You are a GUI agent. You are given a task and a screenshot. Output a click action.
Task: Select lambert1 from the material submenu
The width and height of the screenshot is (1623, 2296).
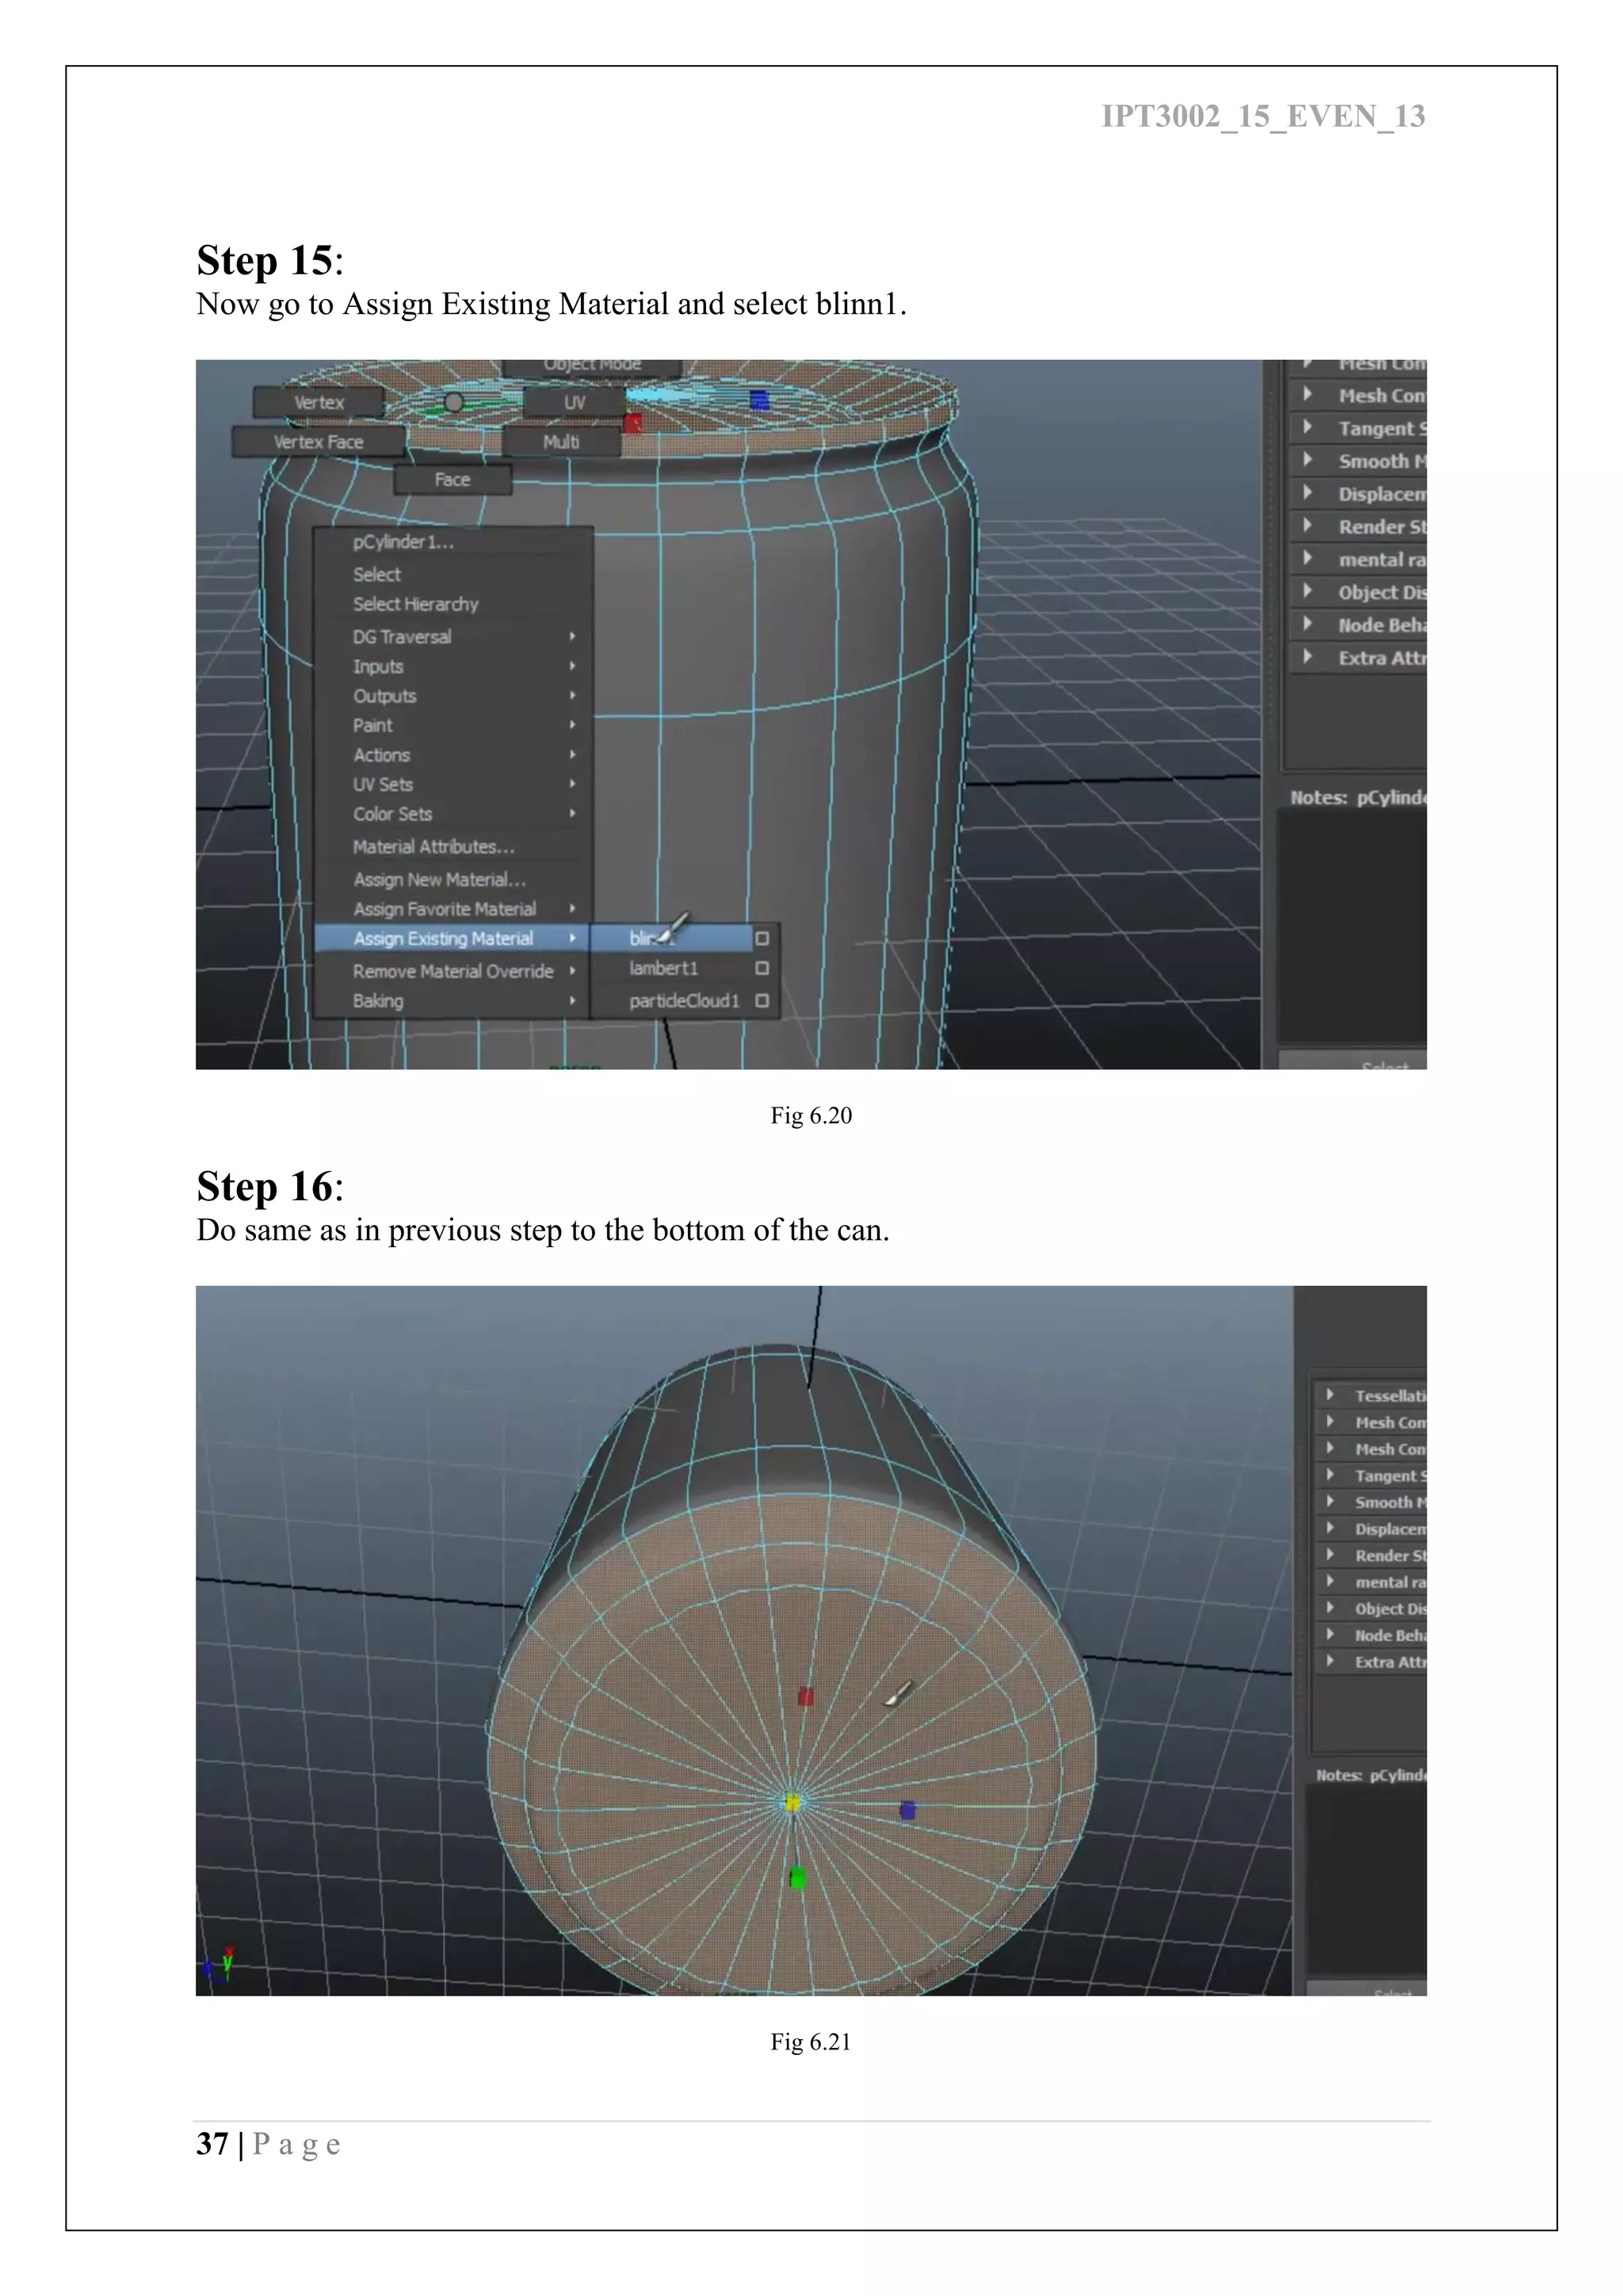[663, 968]
